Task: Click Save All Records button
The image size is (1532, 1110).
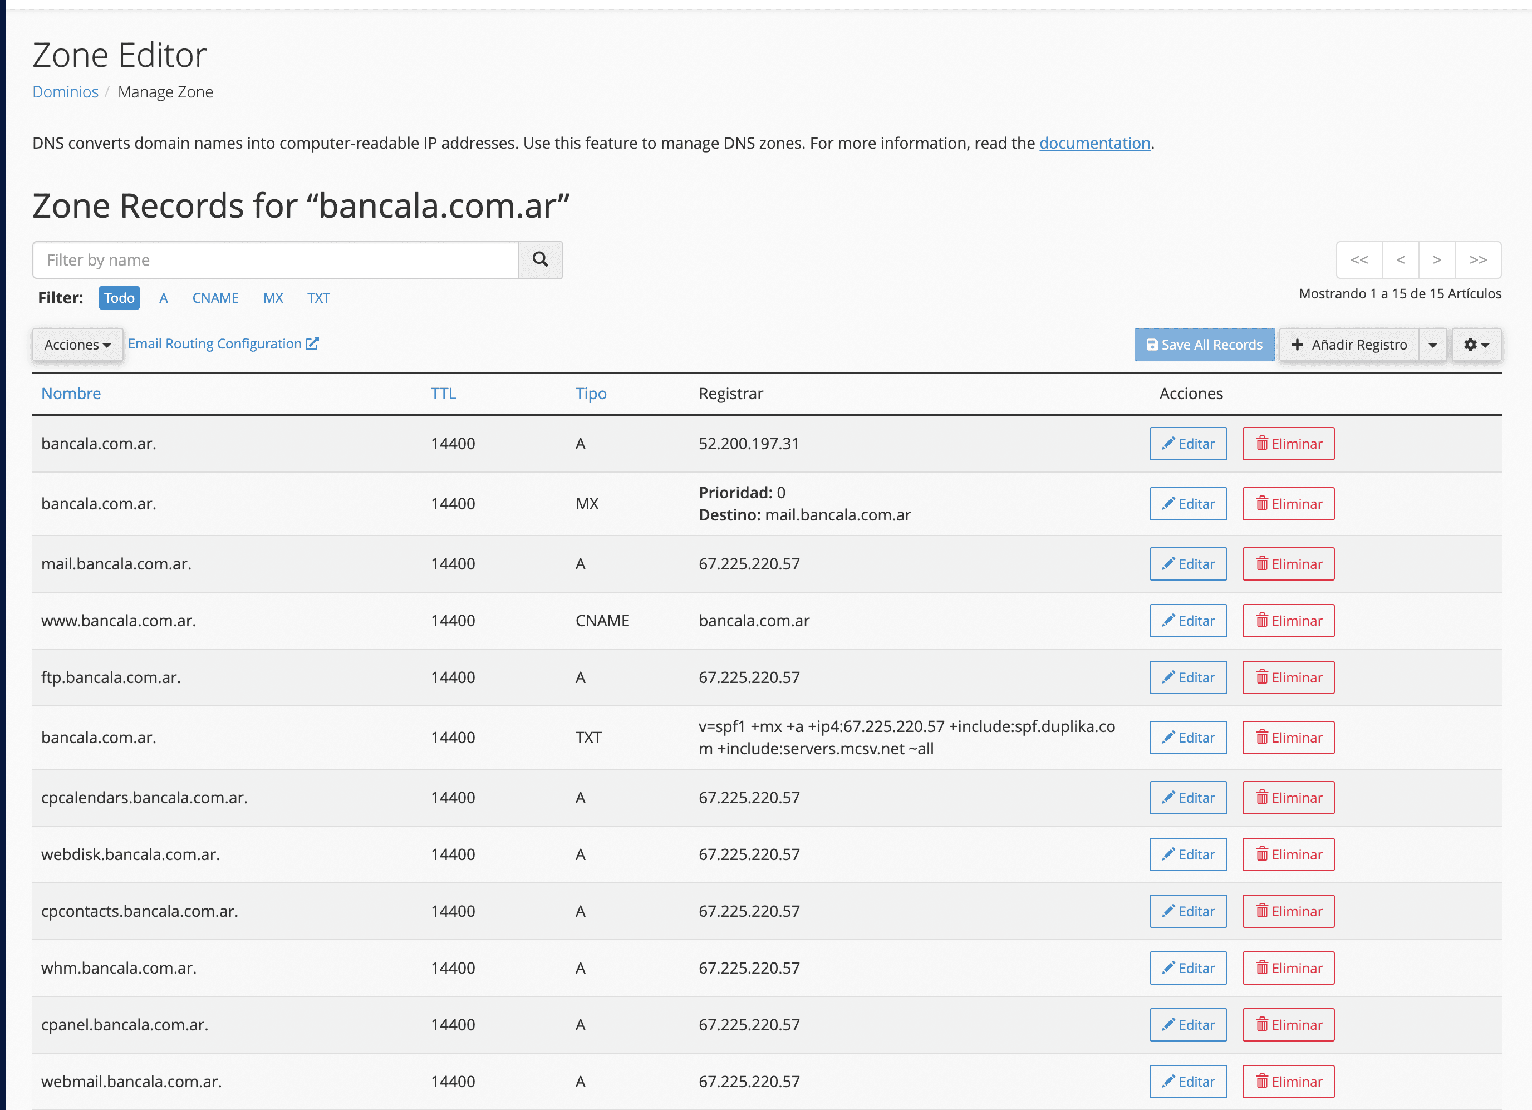Action: pos(1204,345)
